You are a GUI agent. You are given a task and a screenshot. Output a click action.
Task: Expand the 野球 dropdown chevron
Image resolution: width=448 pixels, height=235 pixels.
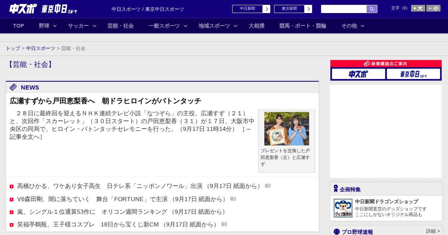click(x=55, y=26)
